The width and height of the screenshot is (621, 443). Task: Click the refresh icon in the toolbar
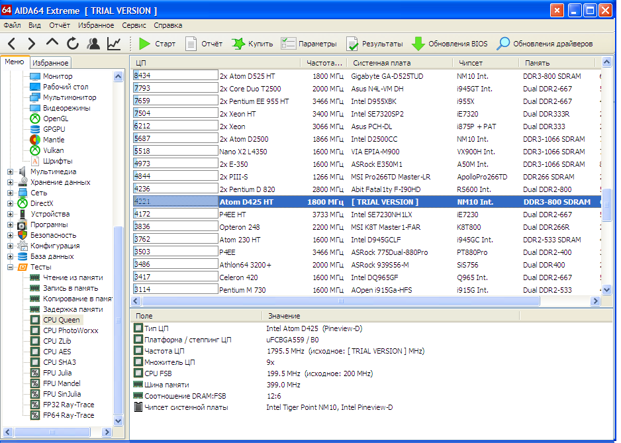73,44
